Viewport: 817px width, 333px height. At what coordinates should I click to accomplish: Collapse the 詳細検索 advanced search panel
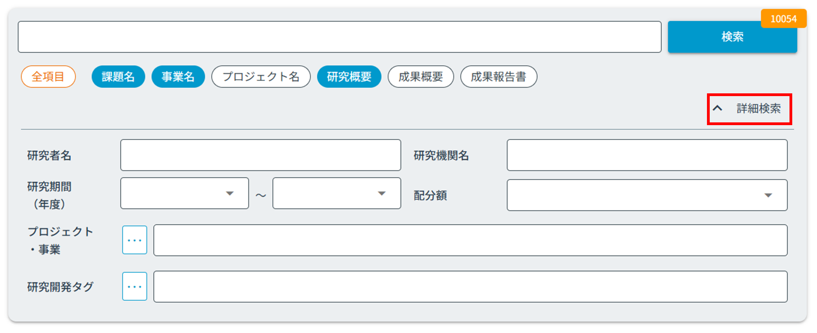(x=758, y=109)
